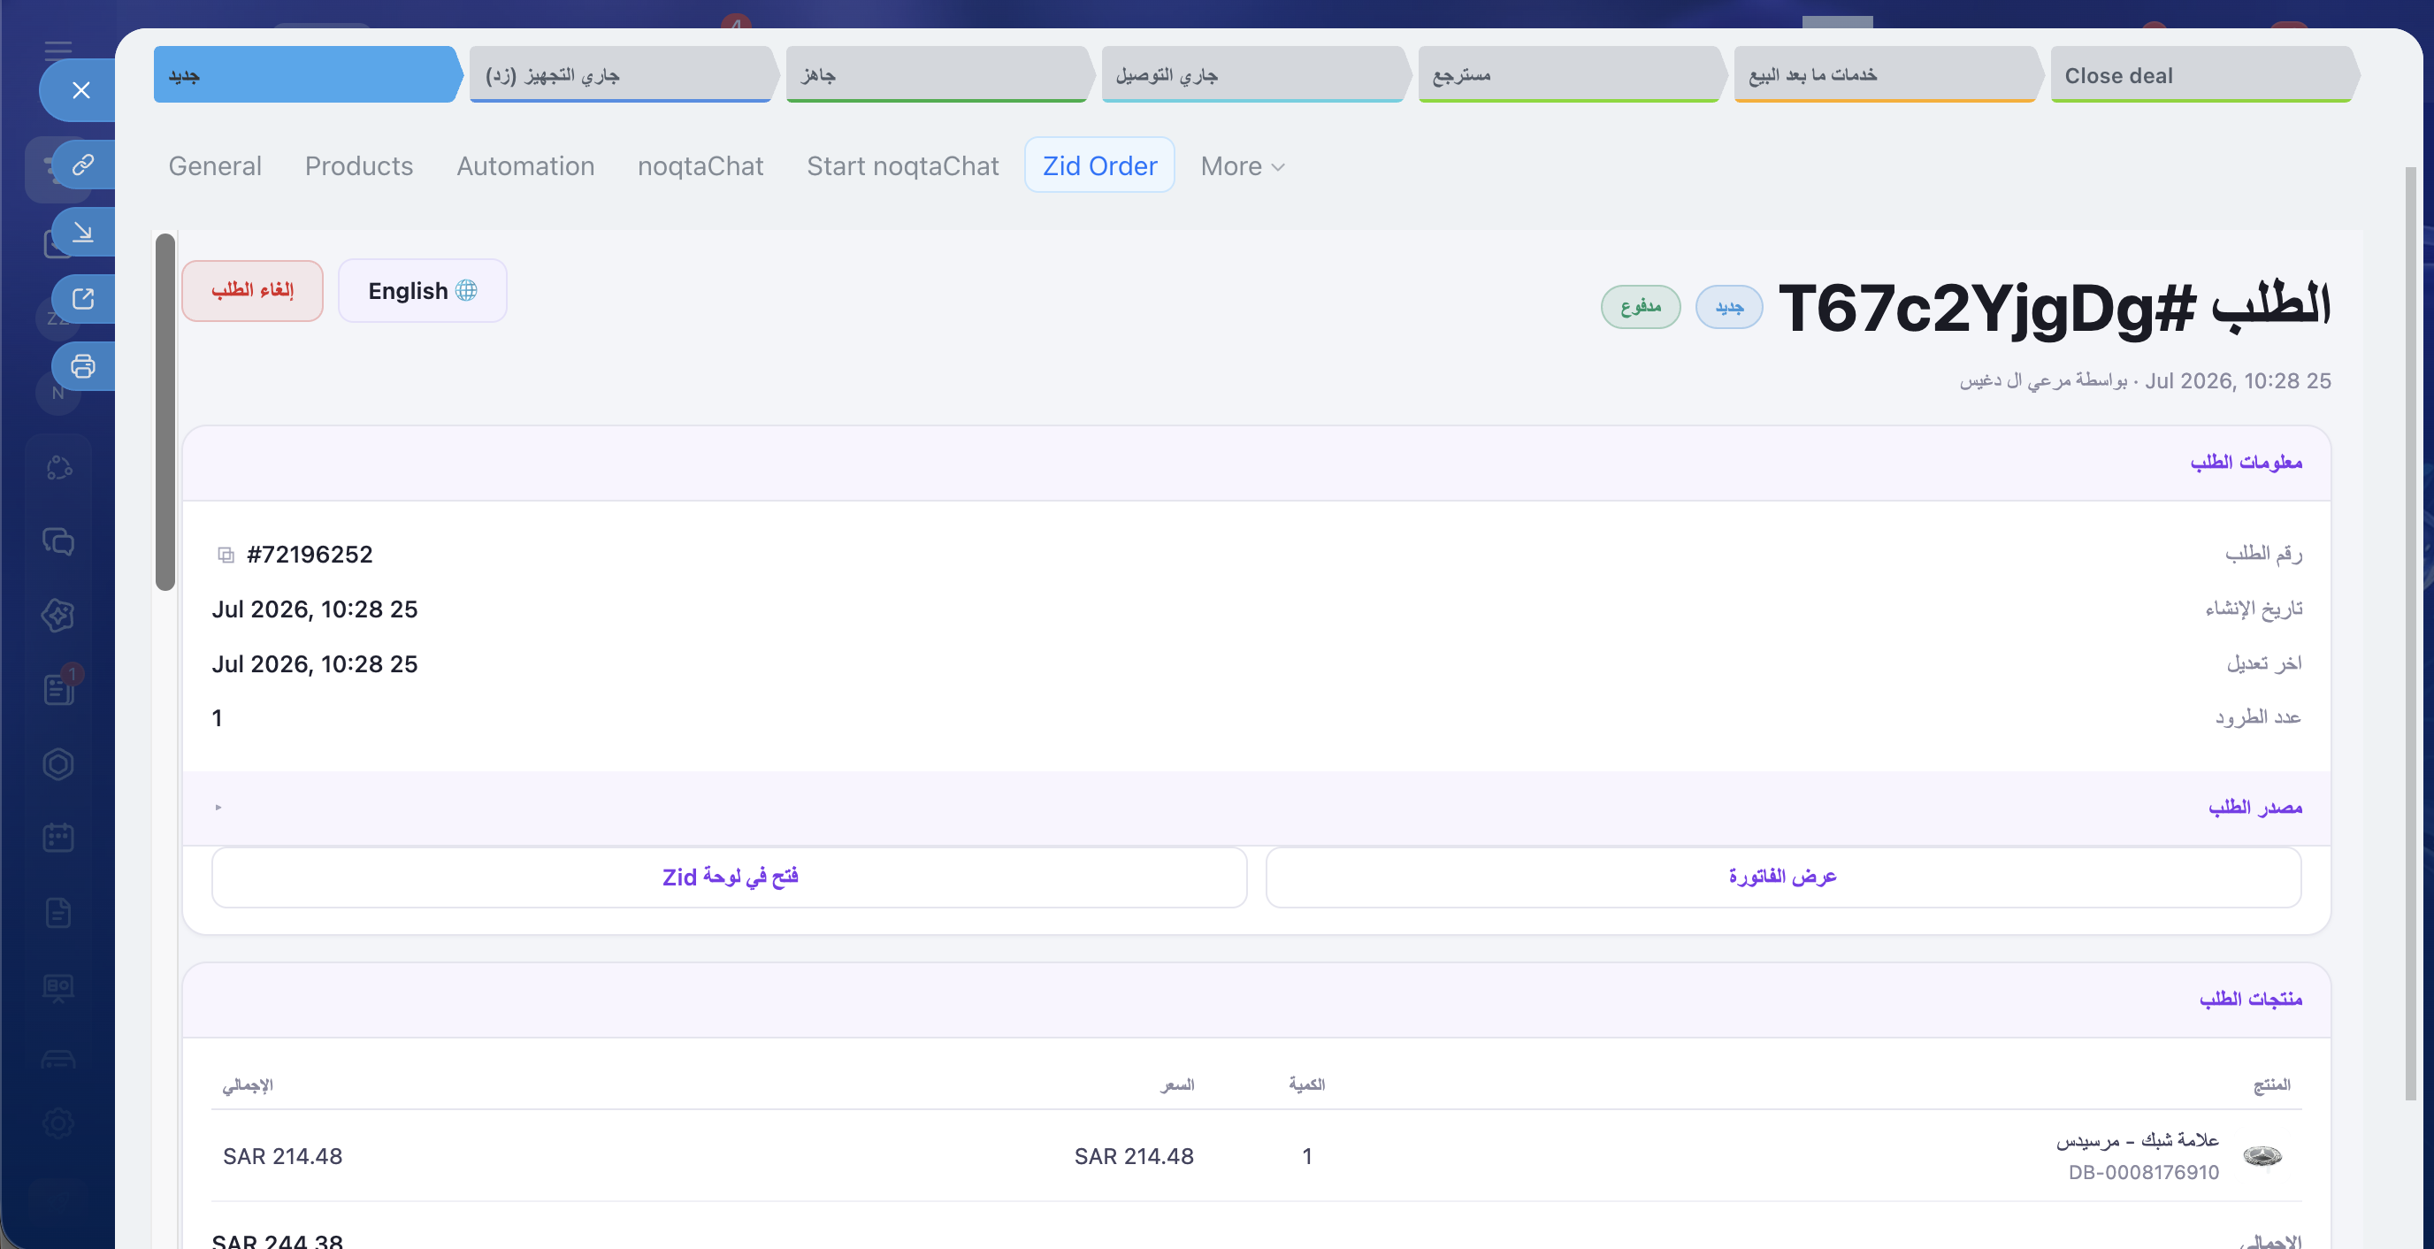Click فتح في لوحة Zid button
Image resolution: width=2434 pixels, height=1249 pixels.
(730, 877)
